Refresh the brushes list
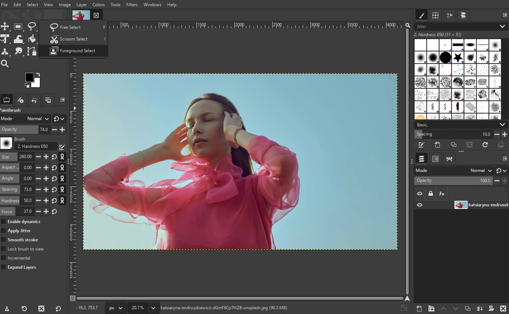 pyautogui.click(x=485, y=144)
